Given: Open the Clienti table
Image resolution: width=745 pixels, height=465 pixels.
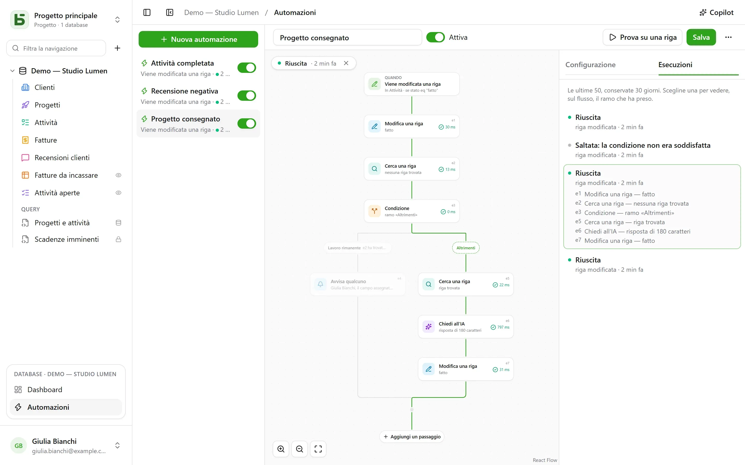Looking at the screenshot, I should coord(72,87).
